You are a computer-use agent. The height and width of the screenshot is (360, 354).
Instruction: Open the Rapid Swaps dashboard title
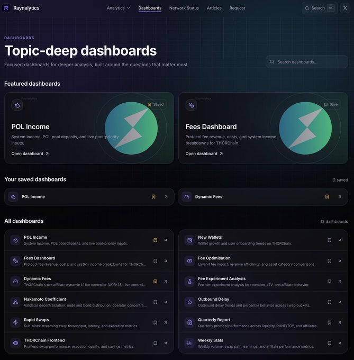click(37, 320)
